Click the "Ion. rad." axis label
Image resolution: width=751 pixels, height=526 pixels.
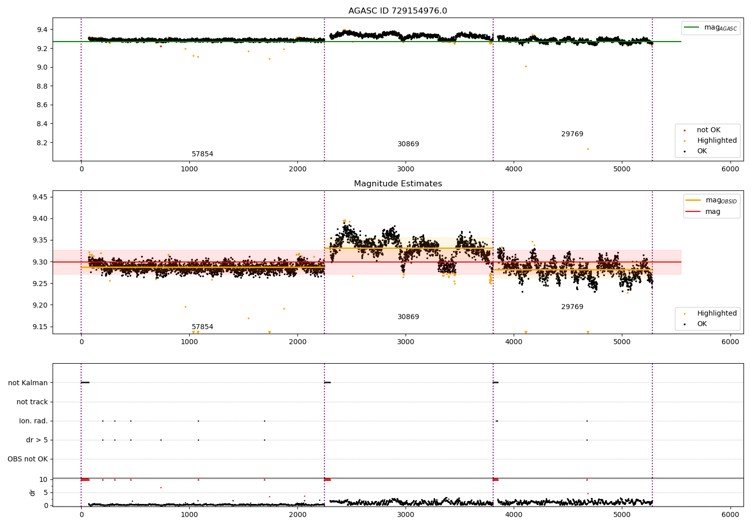pyautogui.click(x=34, y=421)
